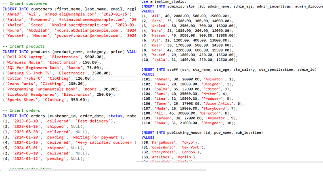Click the order row with 'Waiting for payment'

[x=64, y=137]
